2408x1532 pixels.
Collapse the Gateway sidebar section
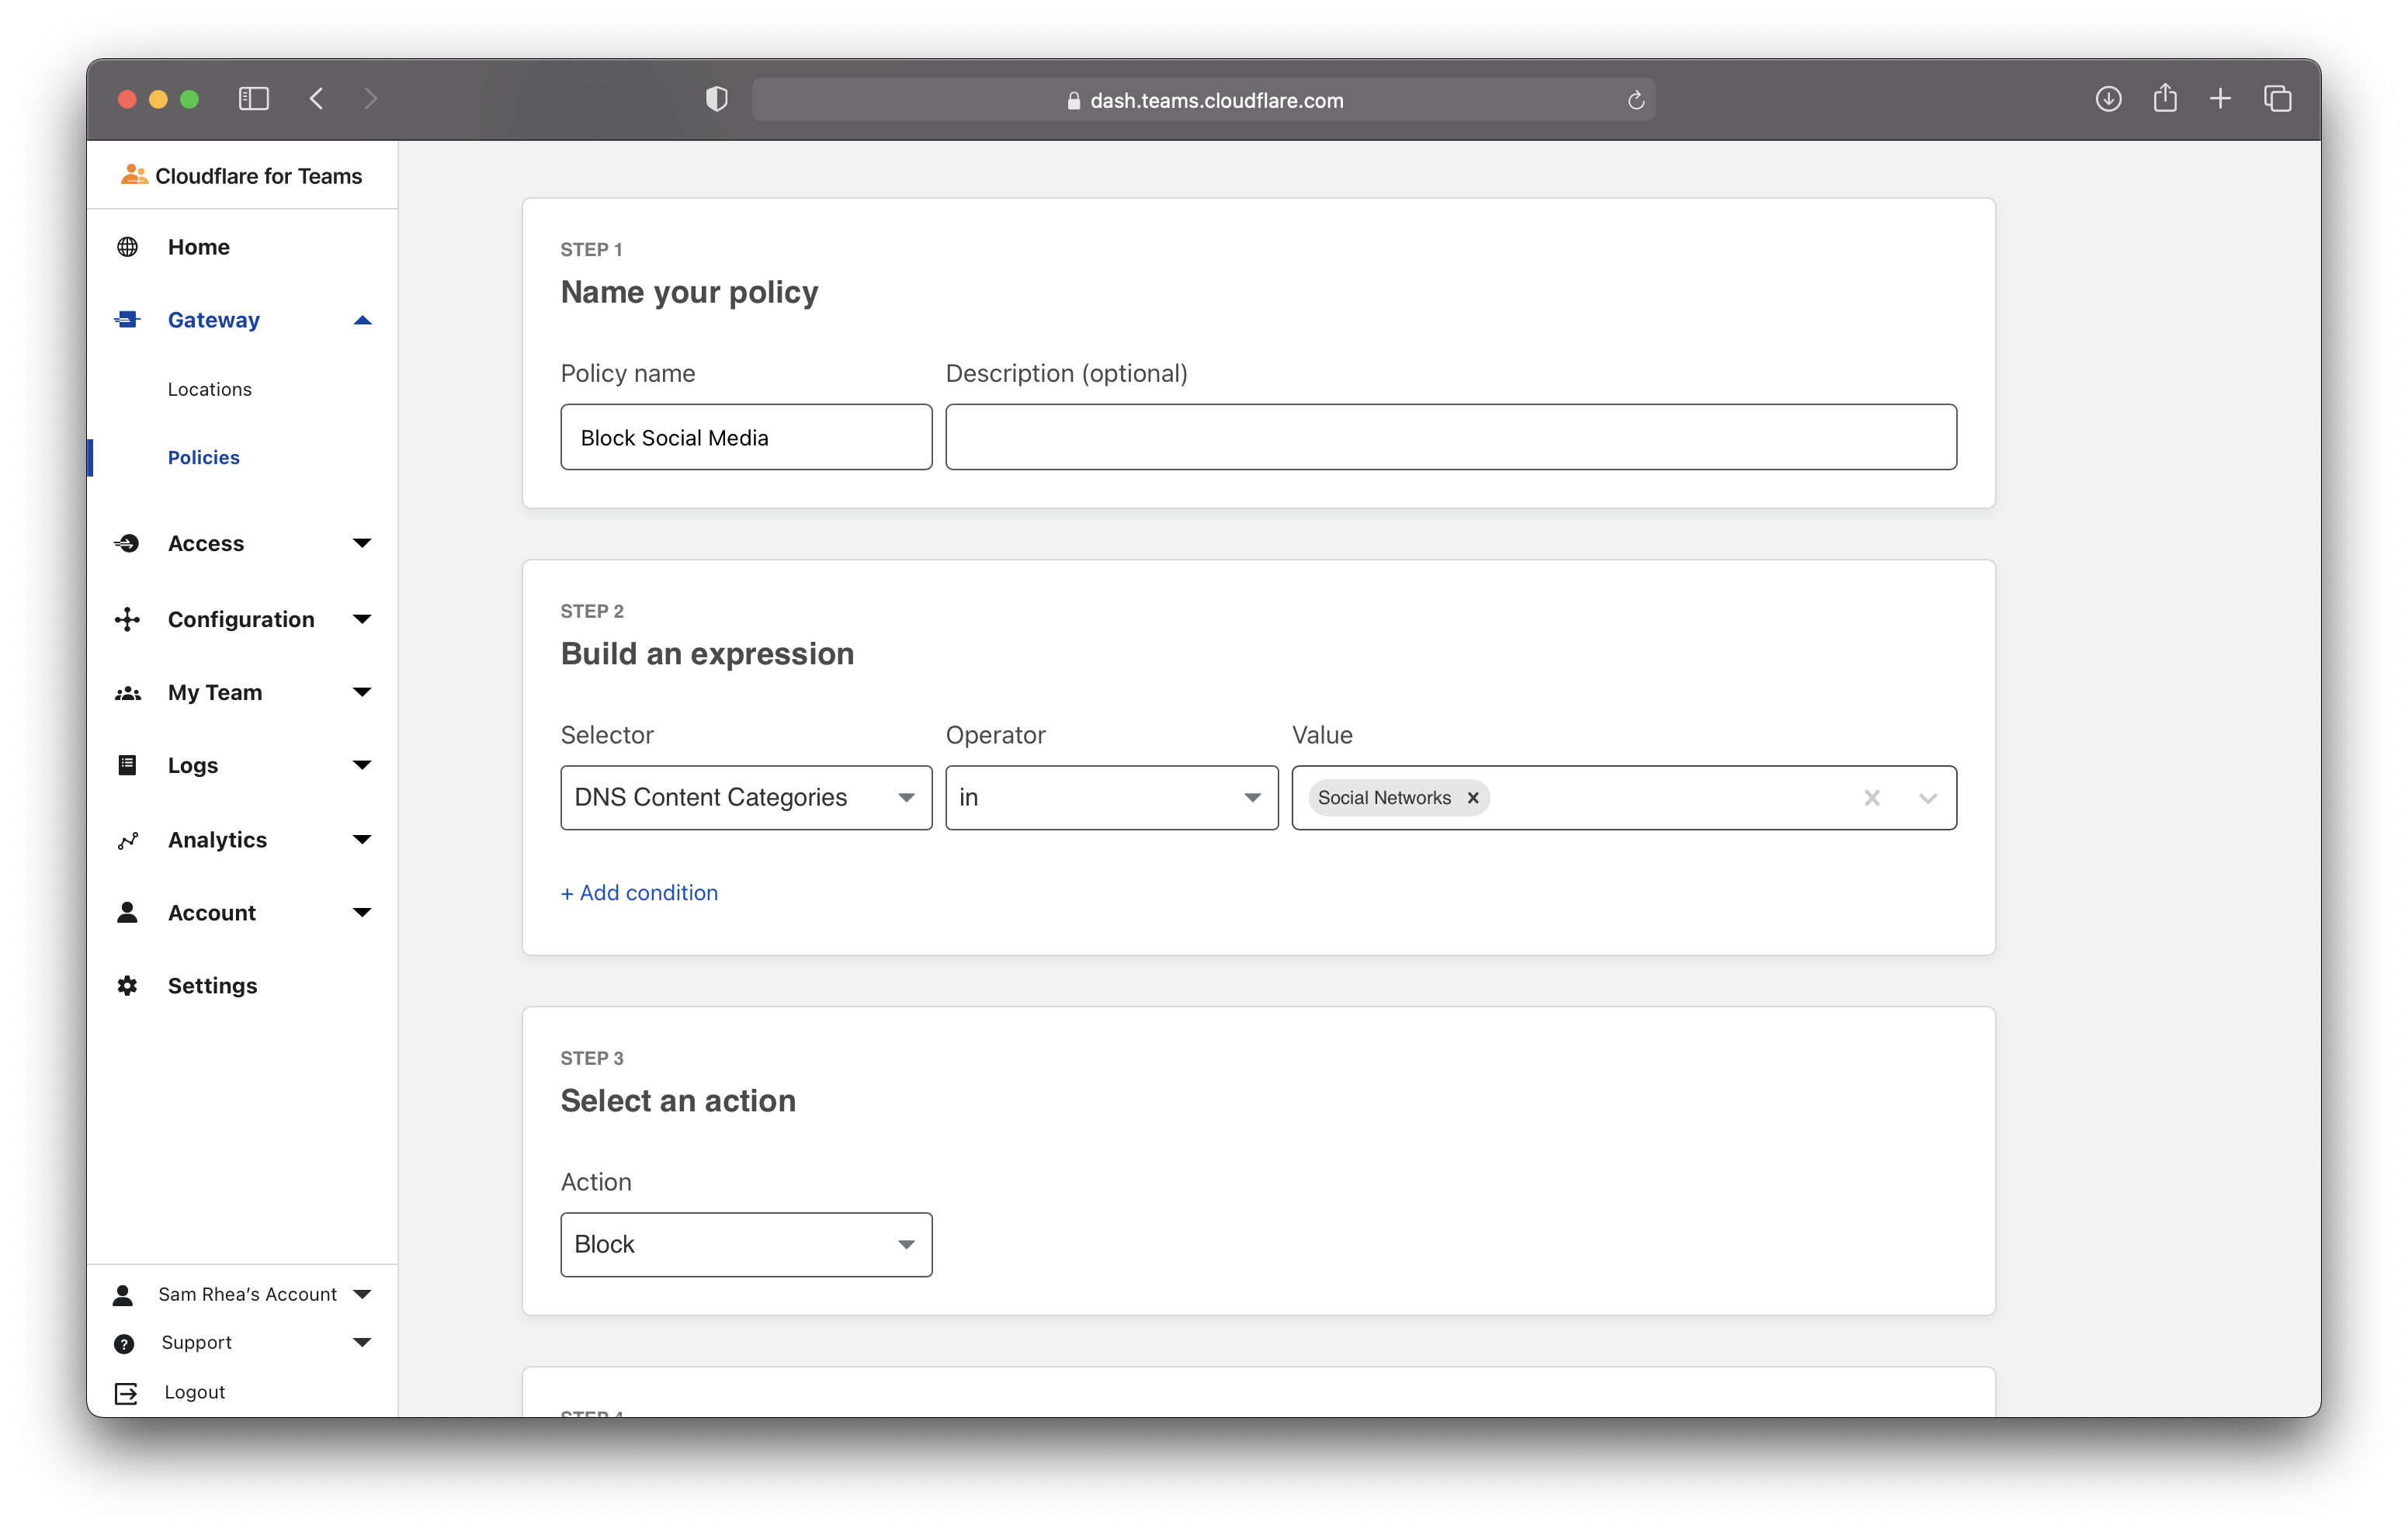tap(362, 321)
